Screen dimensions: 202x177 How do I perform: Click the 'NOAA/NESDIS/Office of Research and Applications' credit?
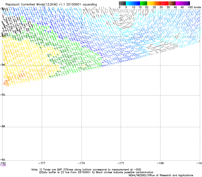pyautogui.click(x=161, y=175)
